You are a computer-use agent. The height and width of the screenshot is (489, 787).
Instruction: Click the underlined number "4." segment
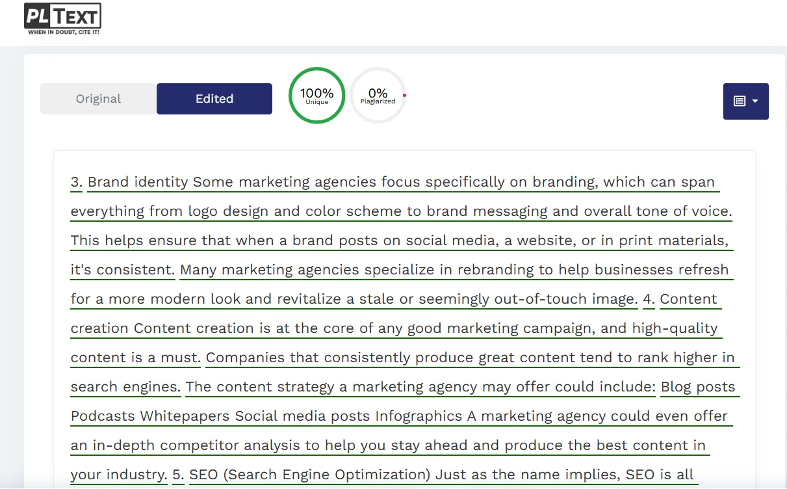(x=648, y=299)
